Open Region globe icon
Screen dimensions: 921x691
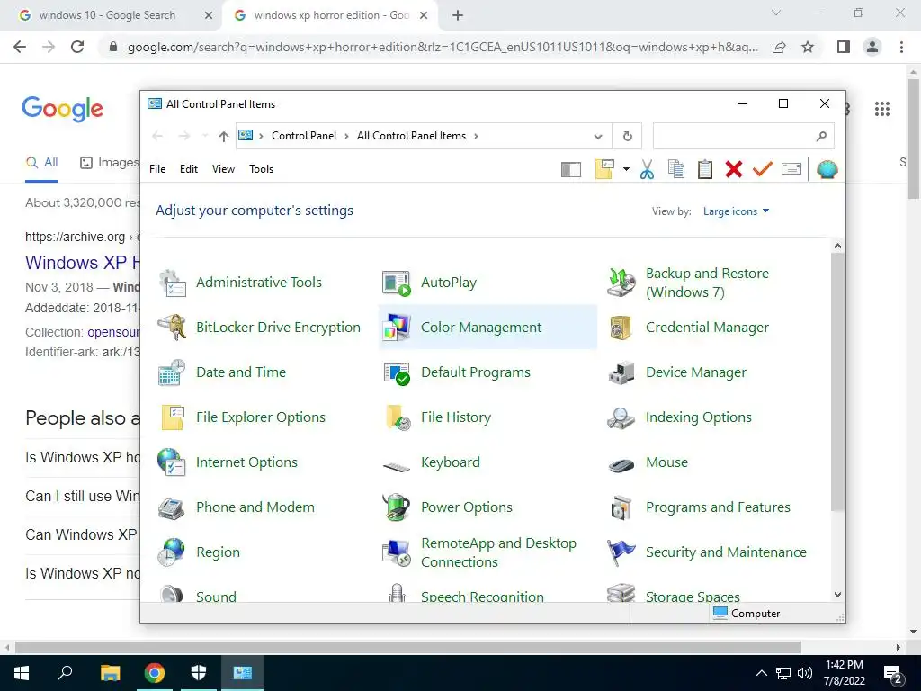172,552
